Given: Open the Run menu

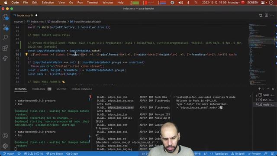Looking at the screenshot, I should point(80,3).
